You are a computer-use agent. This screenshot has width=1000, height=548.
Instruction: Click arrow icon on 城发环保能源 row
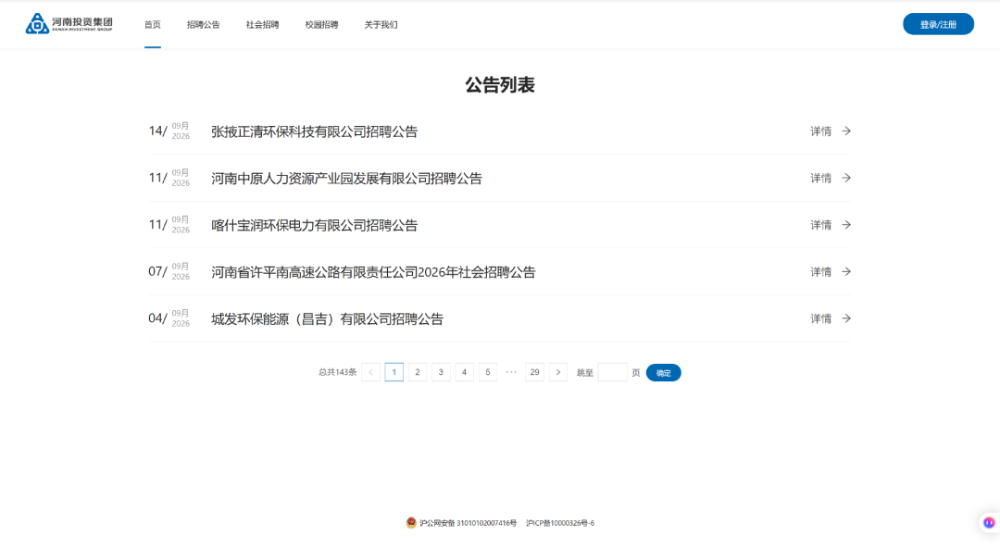tap(846, 318)
